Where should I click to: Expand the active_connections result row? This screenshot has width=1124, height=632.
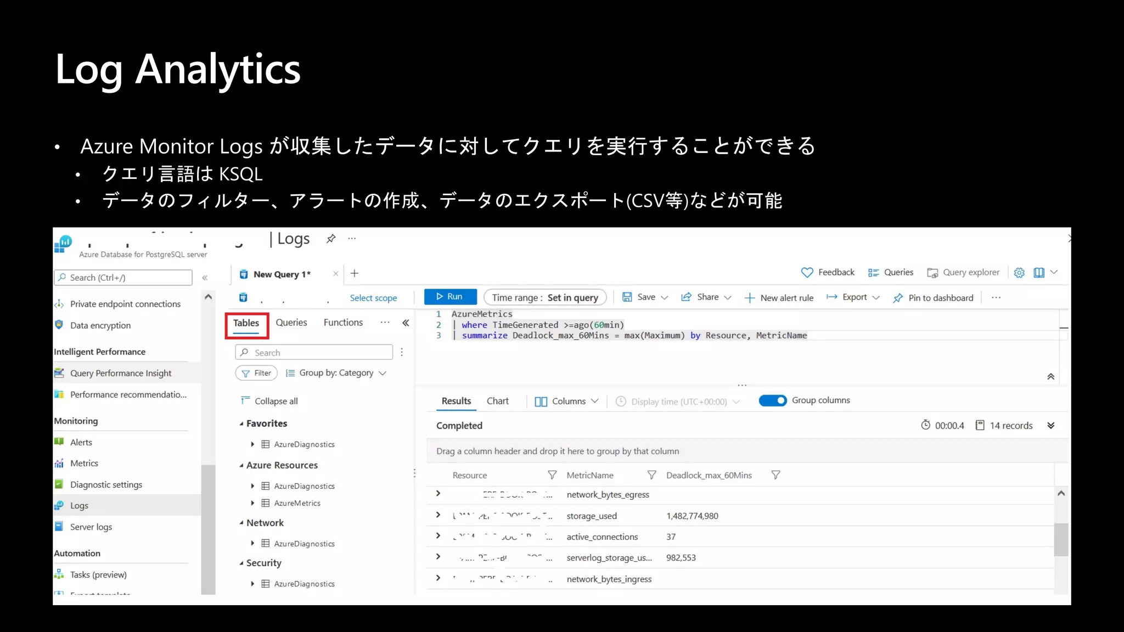[x=438, y=535]
